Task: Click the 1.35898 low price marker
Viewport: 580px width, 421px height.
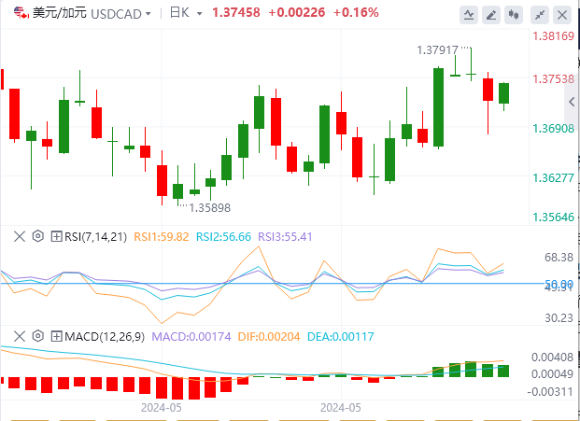Action: tap(210, 208)
